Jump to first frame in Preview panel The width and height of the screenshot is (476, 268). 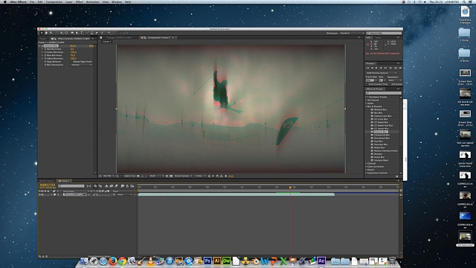click(x=367, y=68)
